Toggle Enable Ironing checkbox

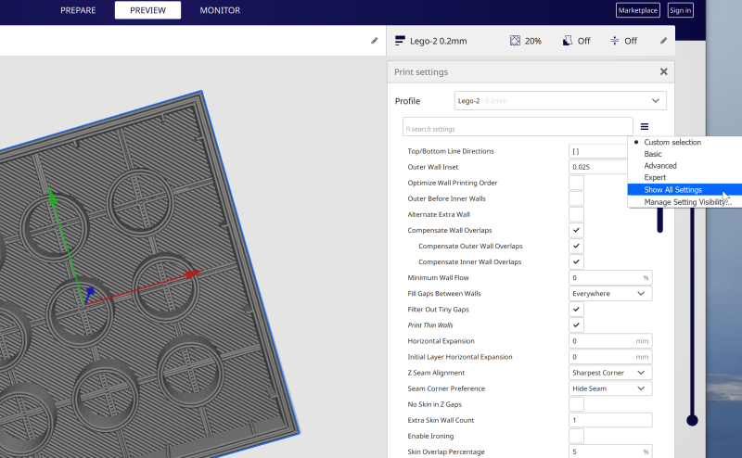(576, 437)
